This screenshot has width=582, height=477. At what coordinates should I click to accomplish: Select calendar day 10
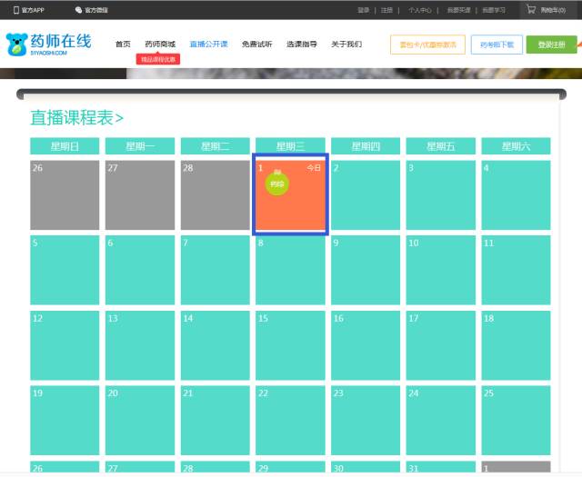coord(440,271)
